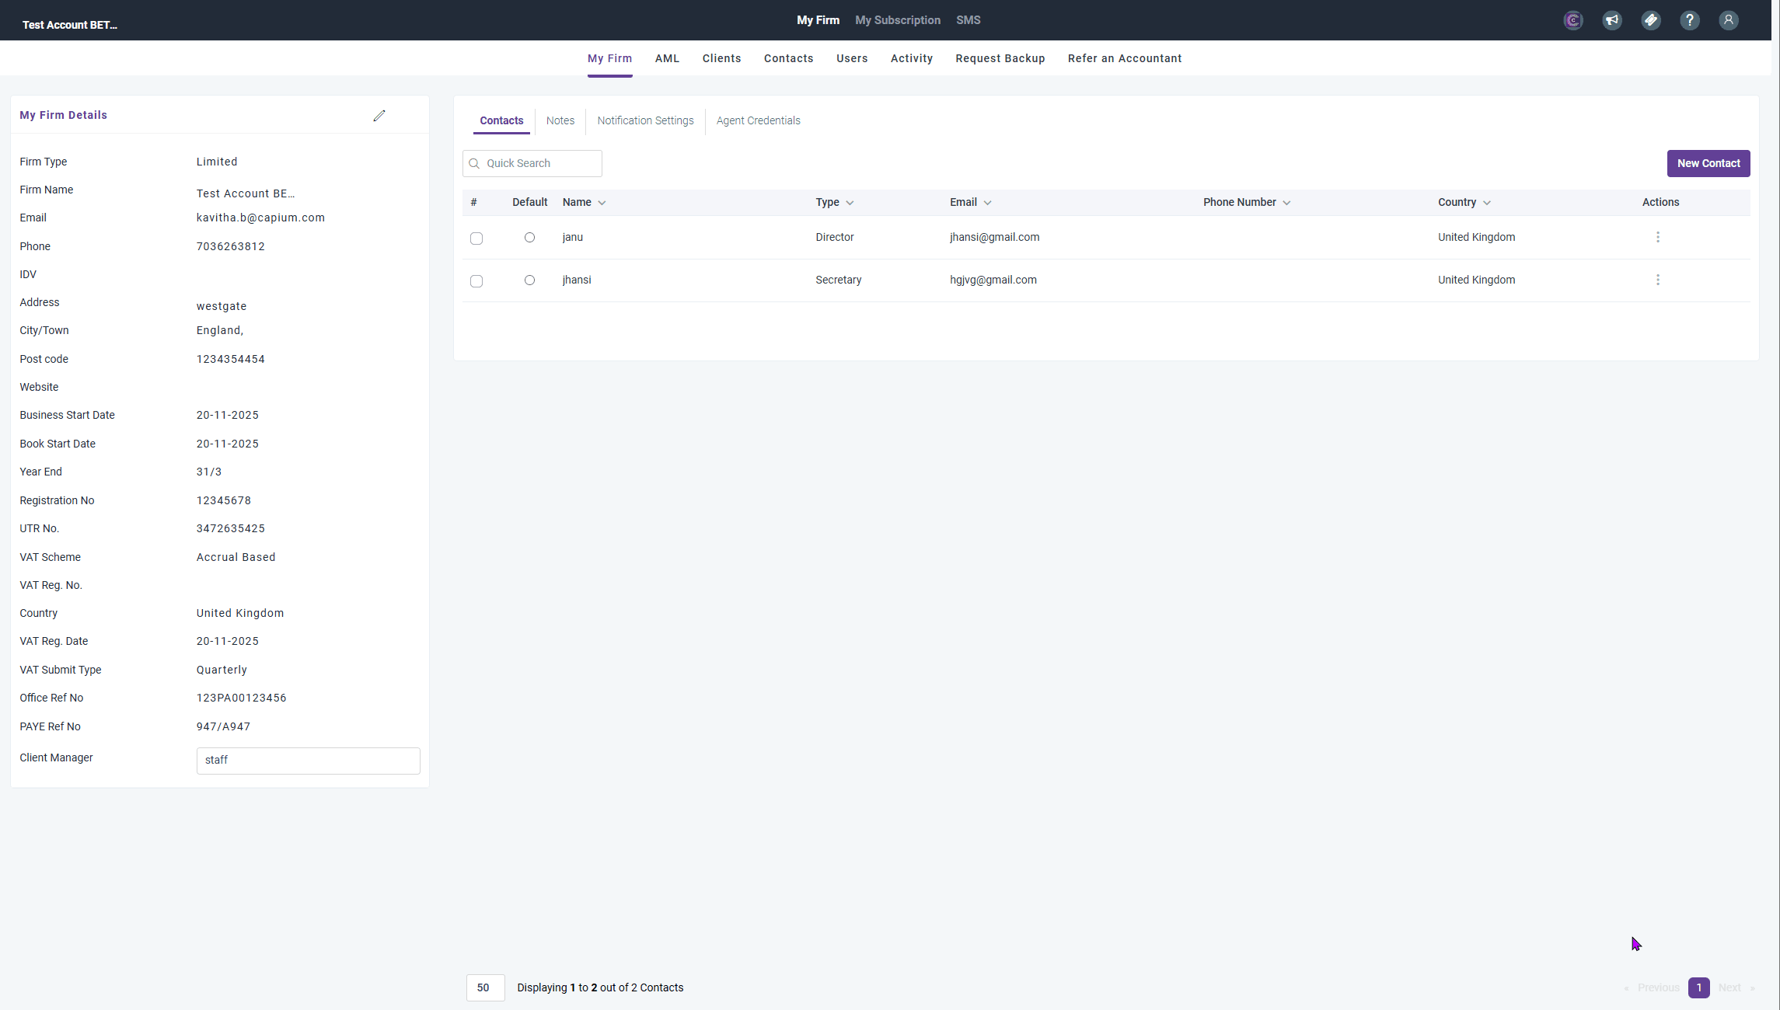The image size is (1780, 1010).
Task: Open the announcements megaphone icon
Action: (x=1612, y=20)
